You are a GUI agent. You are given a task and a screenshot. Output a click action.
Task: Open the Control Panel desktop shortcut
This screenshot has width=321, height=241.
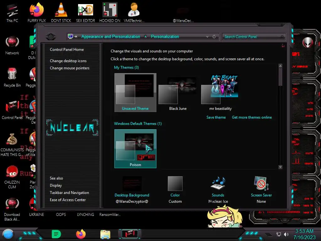click(12, 110)
